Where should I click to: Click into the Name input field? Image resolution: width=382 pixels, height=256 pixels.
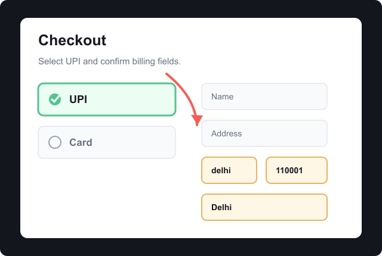[x=264, y=96]
